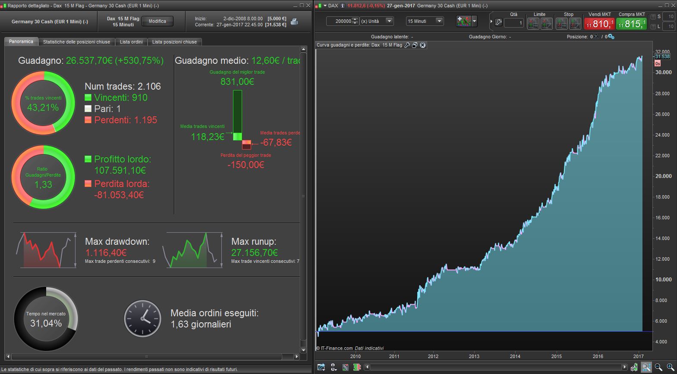Click the S value field

point(668,16)
